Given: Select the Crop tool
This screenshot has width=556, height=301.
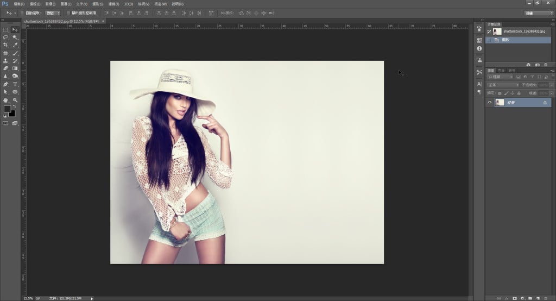Looking at the screenshot, I should click(5, 45).
